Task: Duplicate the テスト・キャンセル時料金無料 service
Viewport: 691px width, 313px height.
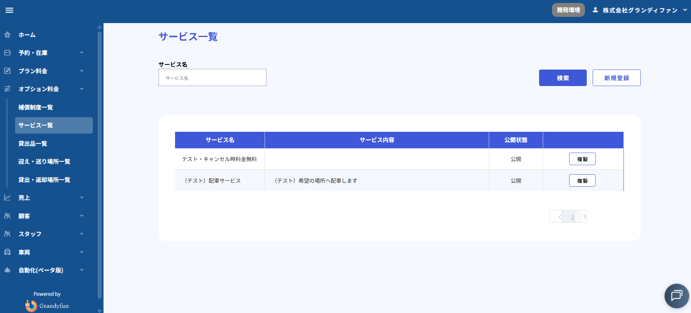Action: click(x=582, y=159)
